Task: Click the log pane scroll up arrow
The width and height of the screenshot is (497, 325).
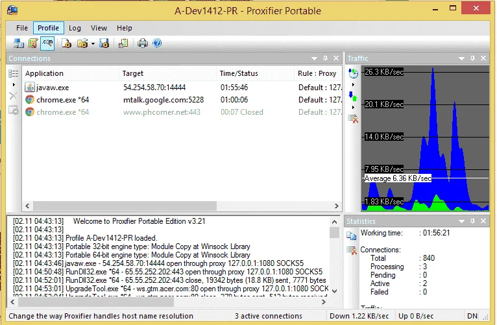Action: tap(334, 222)
